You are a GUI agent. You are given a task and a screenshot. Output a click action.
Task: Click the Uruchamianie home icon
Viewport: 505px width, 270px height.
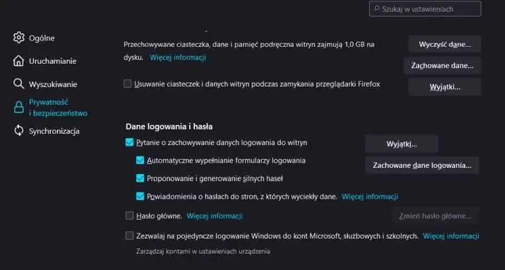click(19, 61)
